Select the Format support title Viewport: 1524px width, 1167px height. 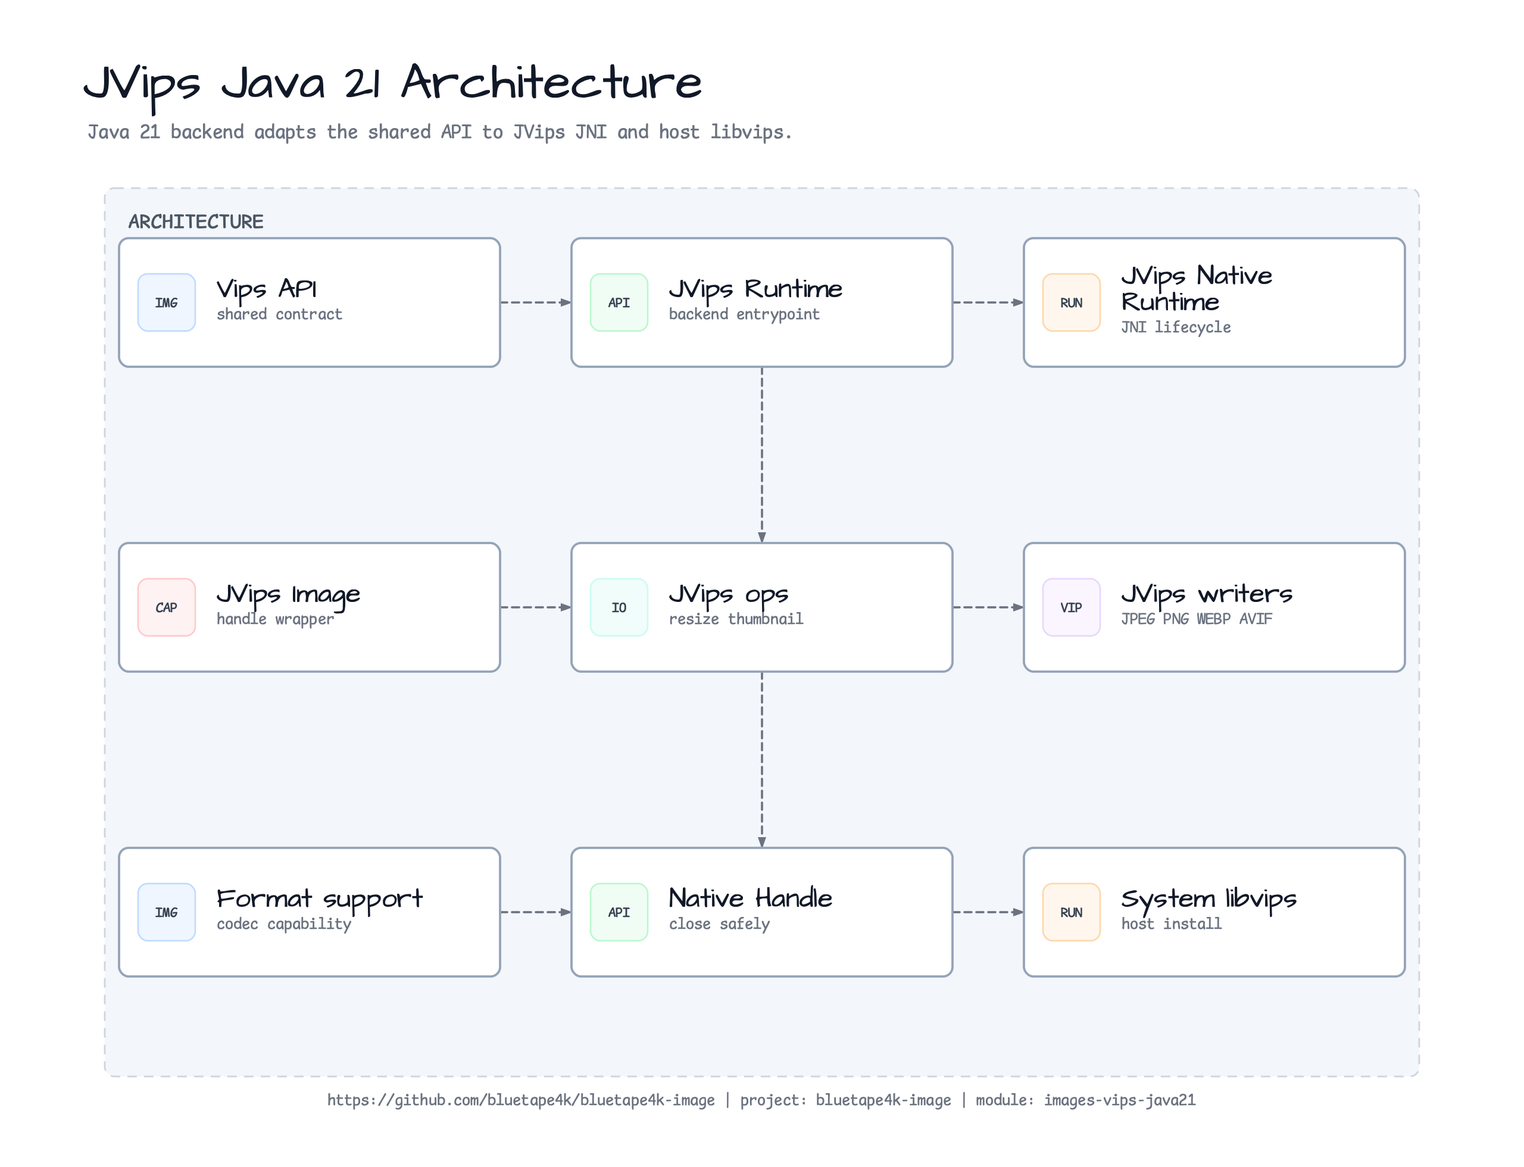320,900
